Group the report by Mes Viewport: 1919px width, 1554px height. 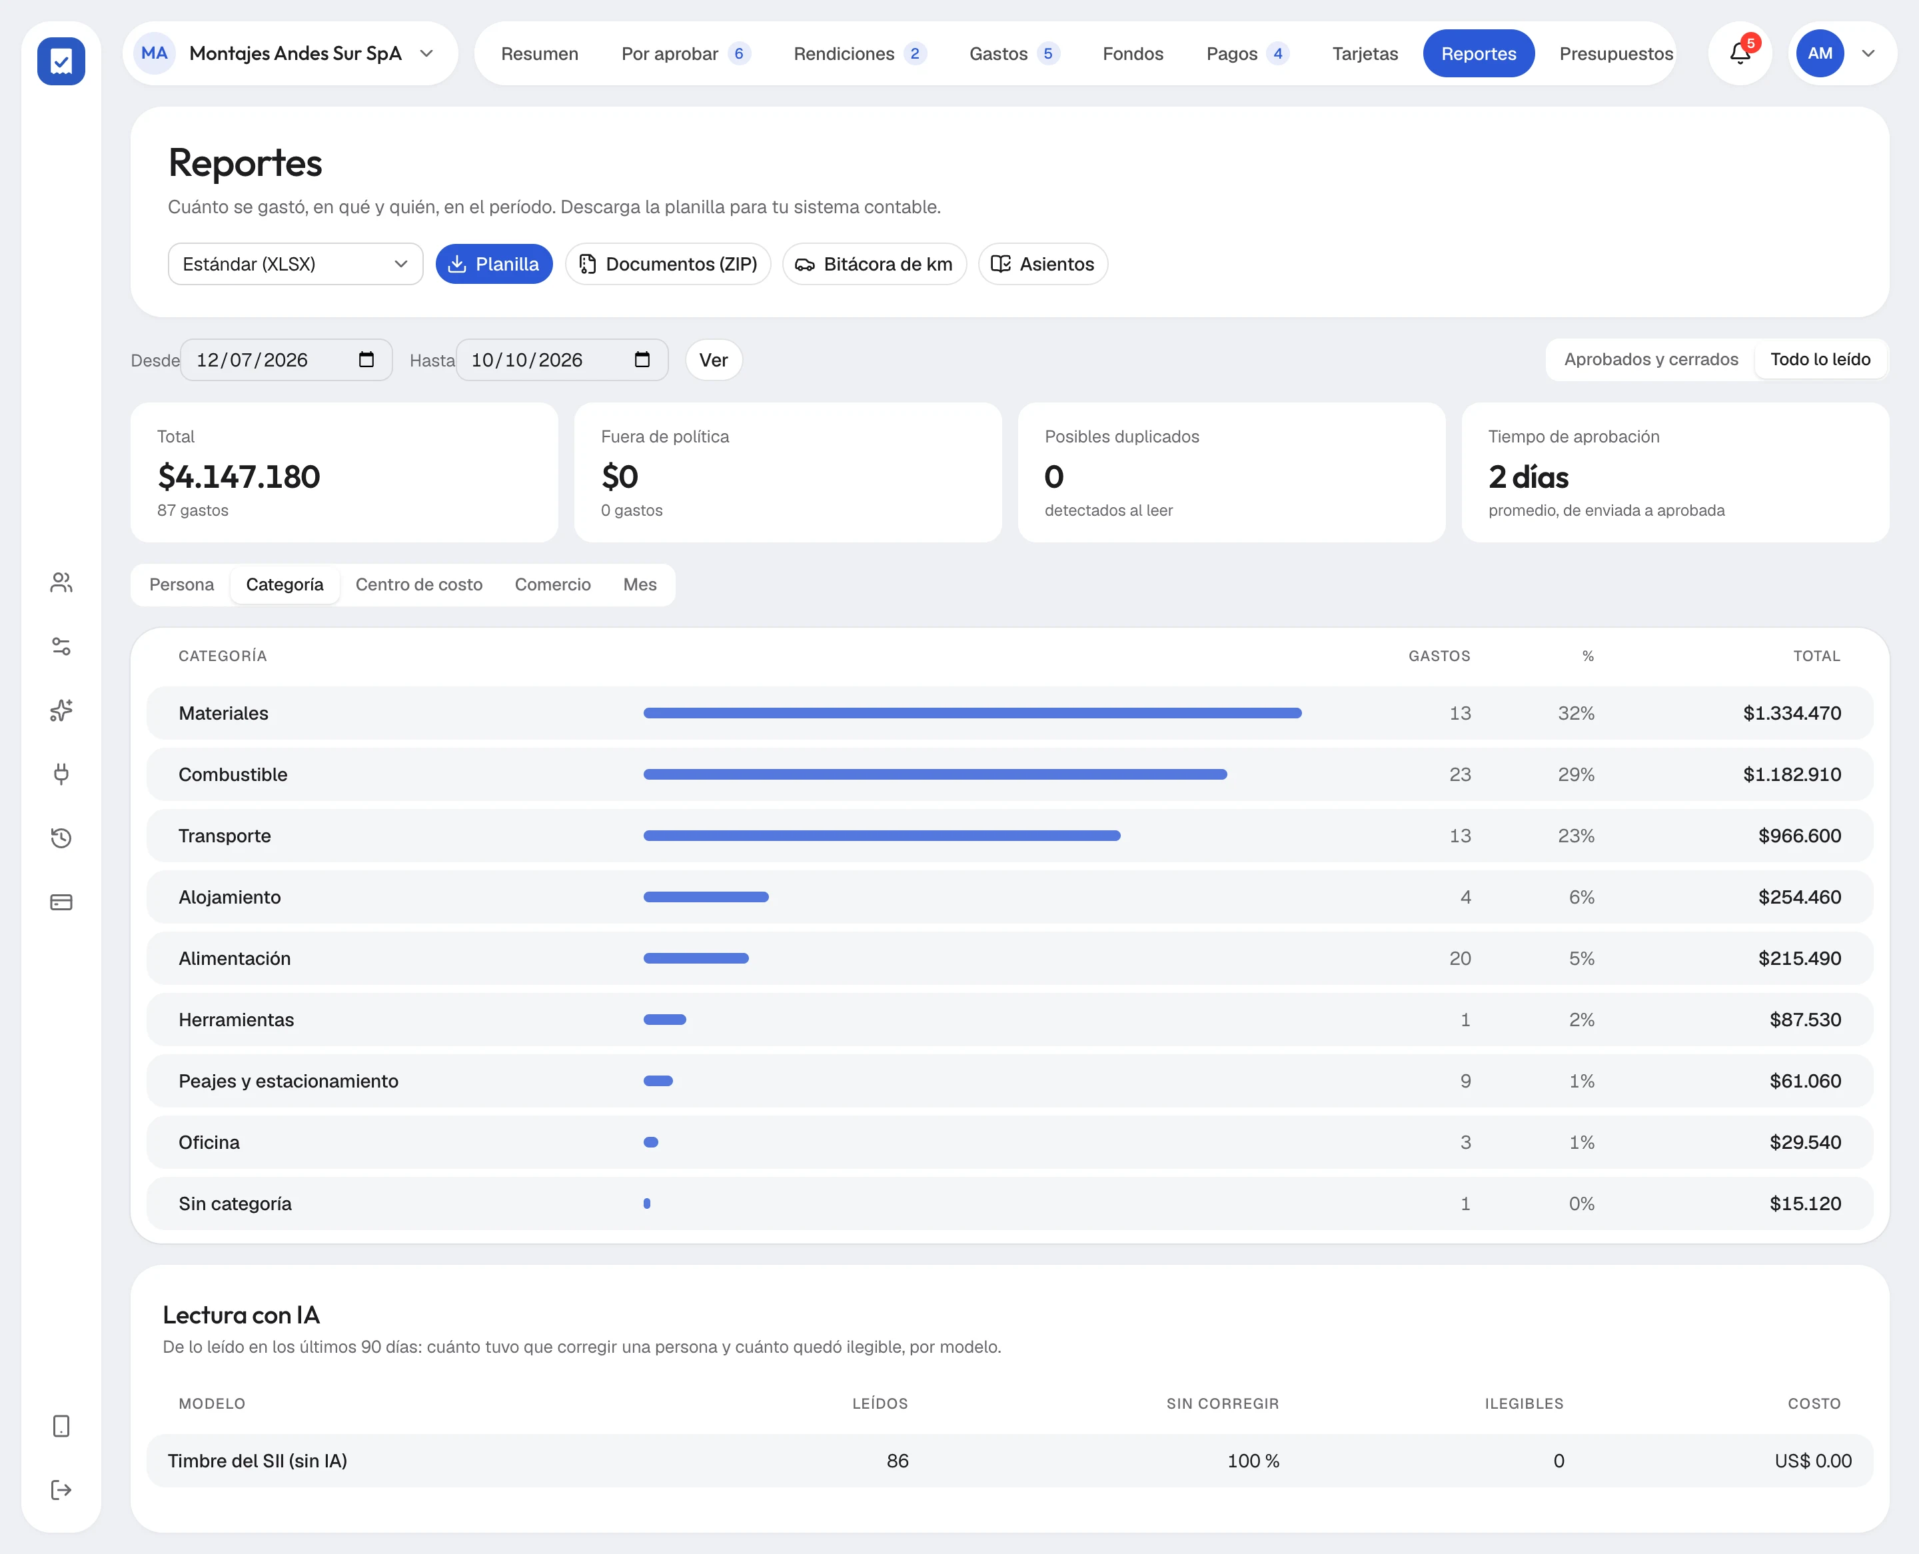click(x=640, y=584)
